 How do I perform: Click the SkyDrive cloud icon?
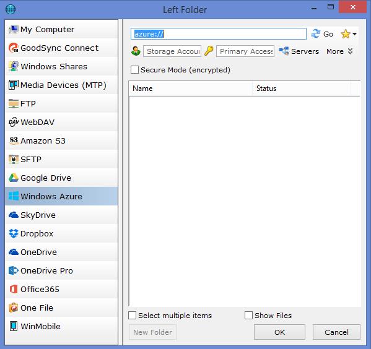(13, 215)
